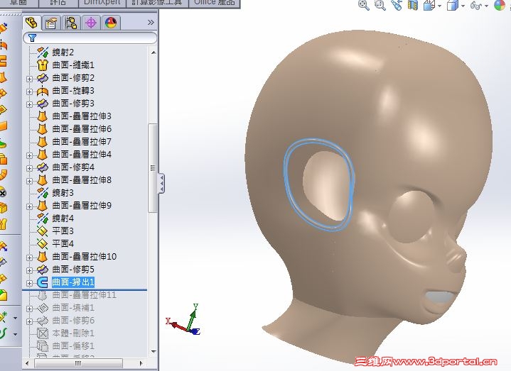
Task: Click the 鏡射3 mirror feature icon
Action: click(43, 193)
